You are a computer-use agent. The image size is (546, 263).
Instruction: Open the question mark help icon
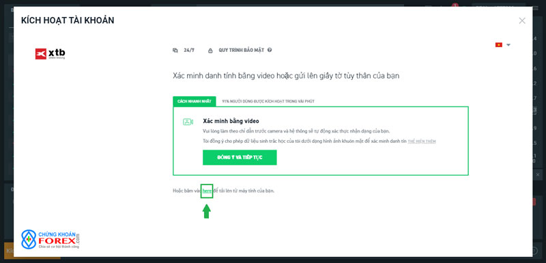coord(270,50)
